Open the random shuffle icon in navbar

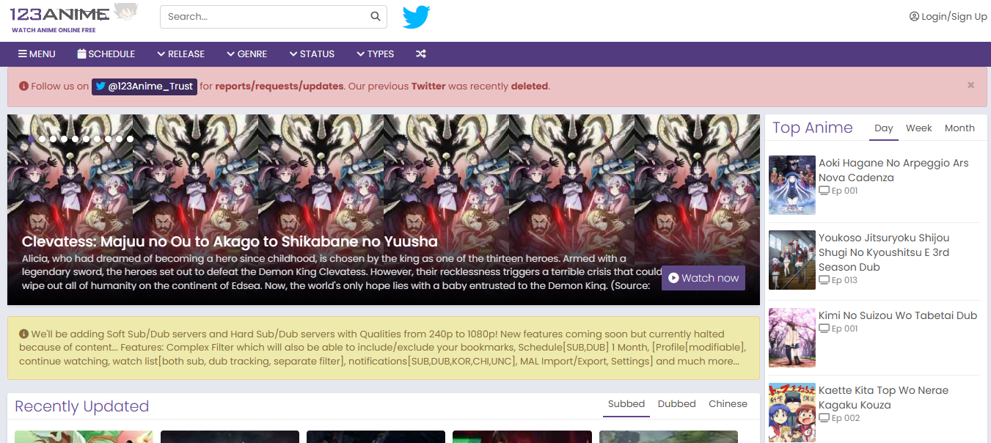pyautogui.click(x=421, y=54)
